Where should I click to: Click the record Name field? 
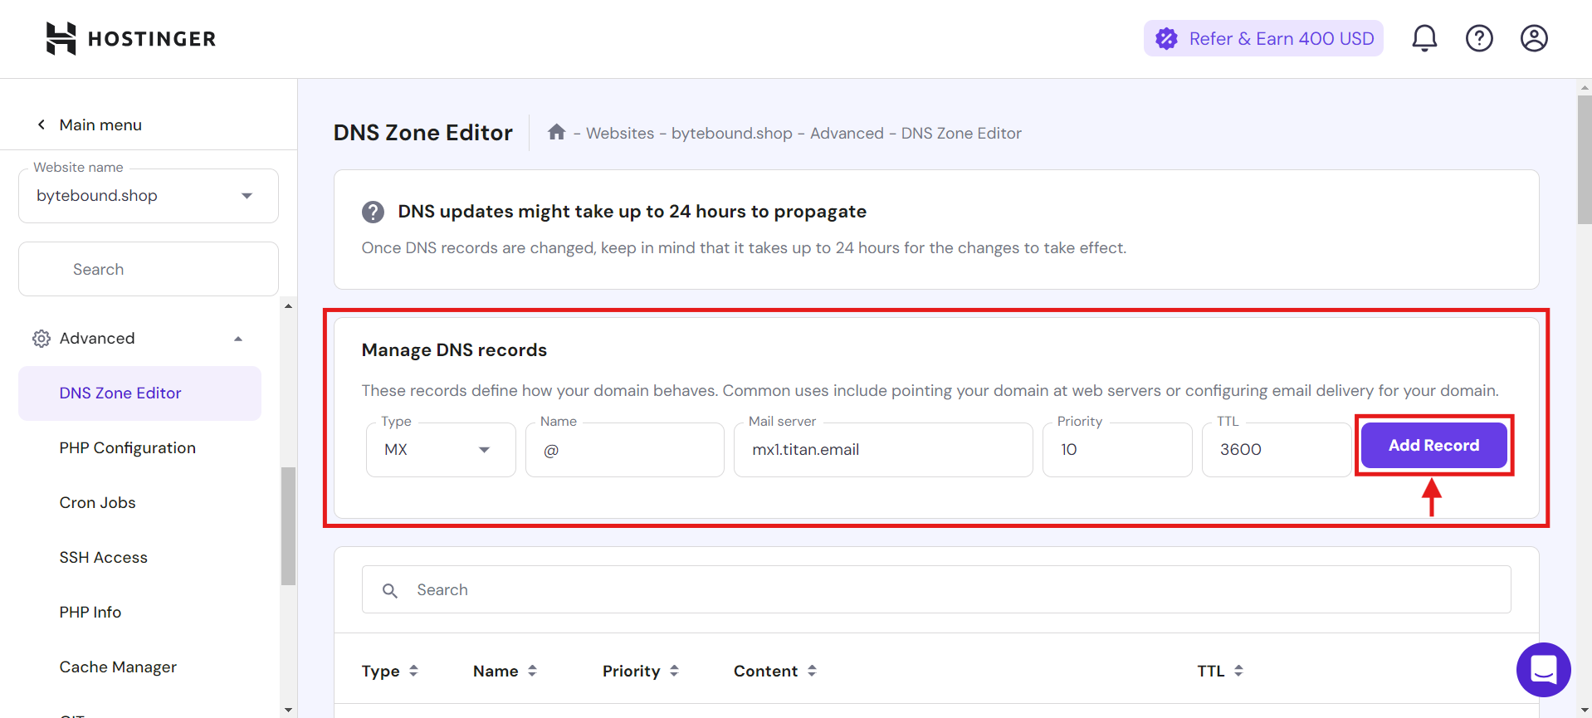point(625,449)
